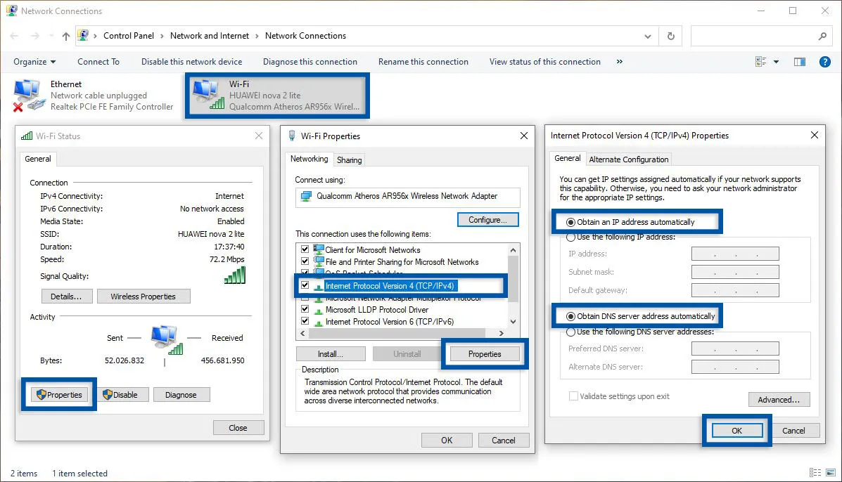Open Wireless Properties button
This screenshot has height=482, width=842.
143,297
